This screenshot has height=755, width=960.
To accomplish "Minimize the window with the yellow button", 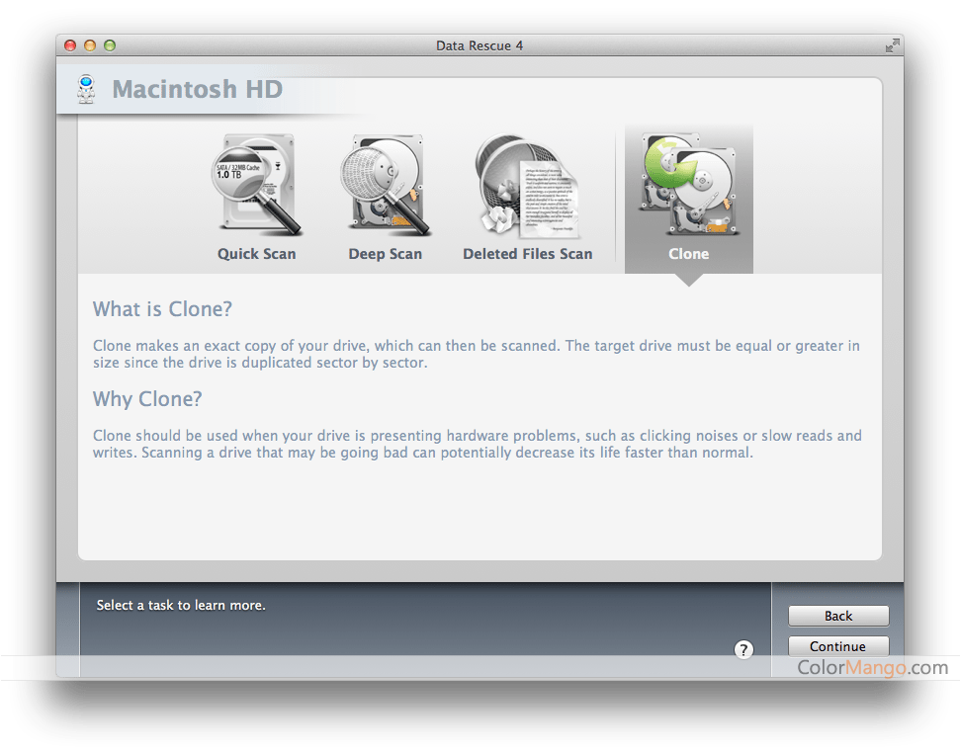I will (x=90, y=45).
